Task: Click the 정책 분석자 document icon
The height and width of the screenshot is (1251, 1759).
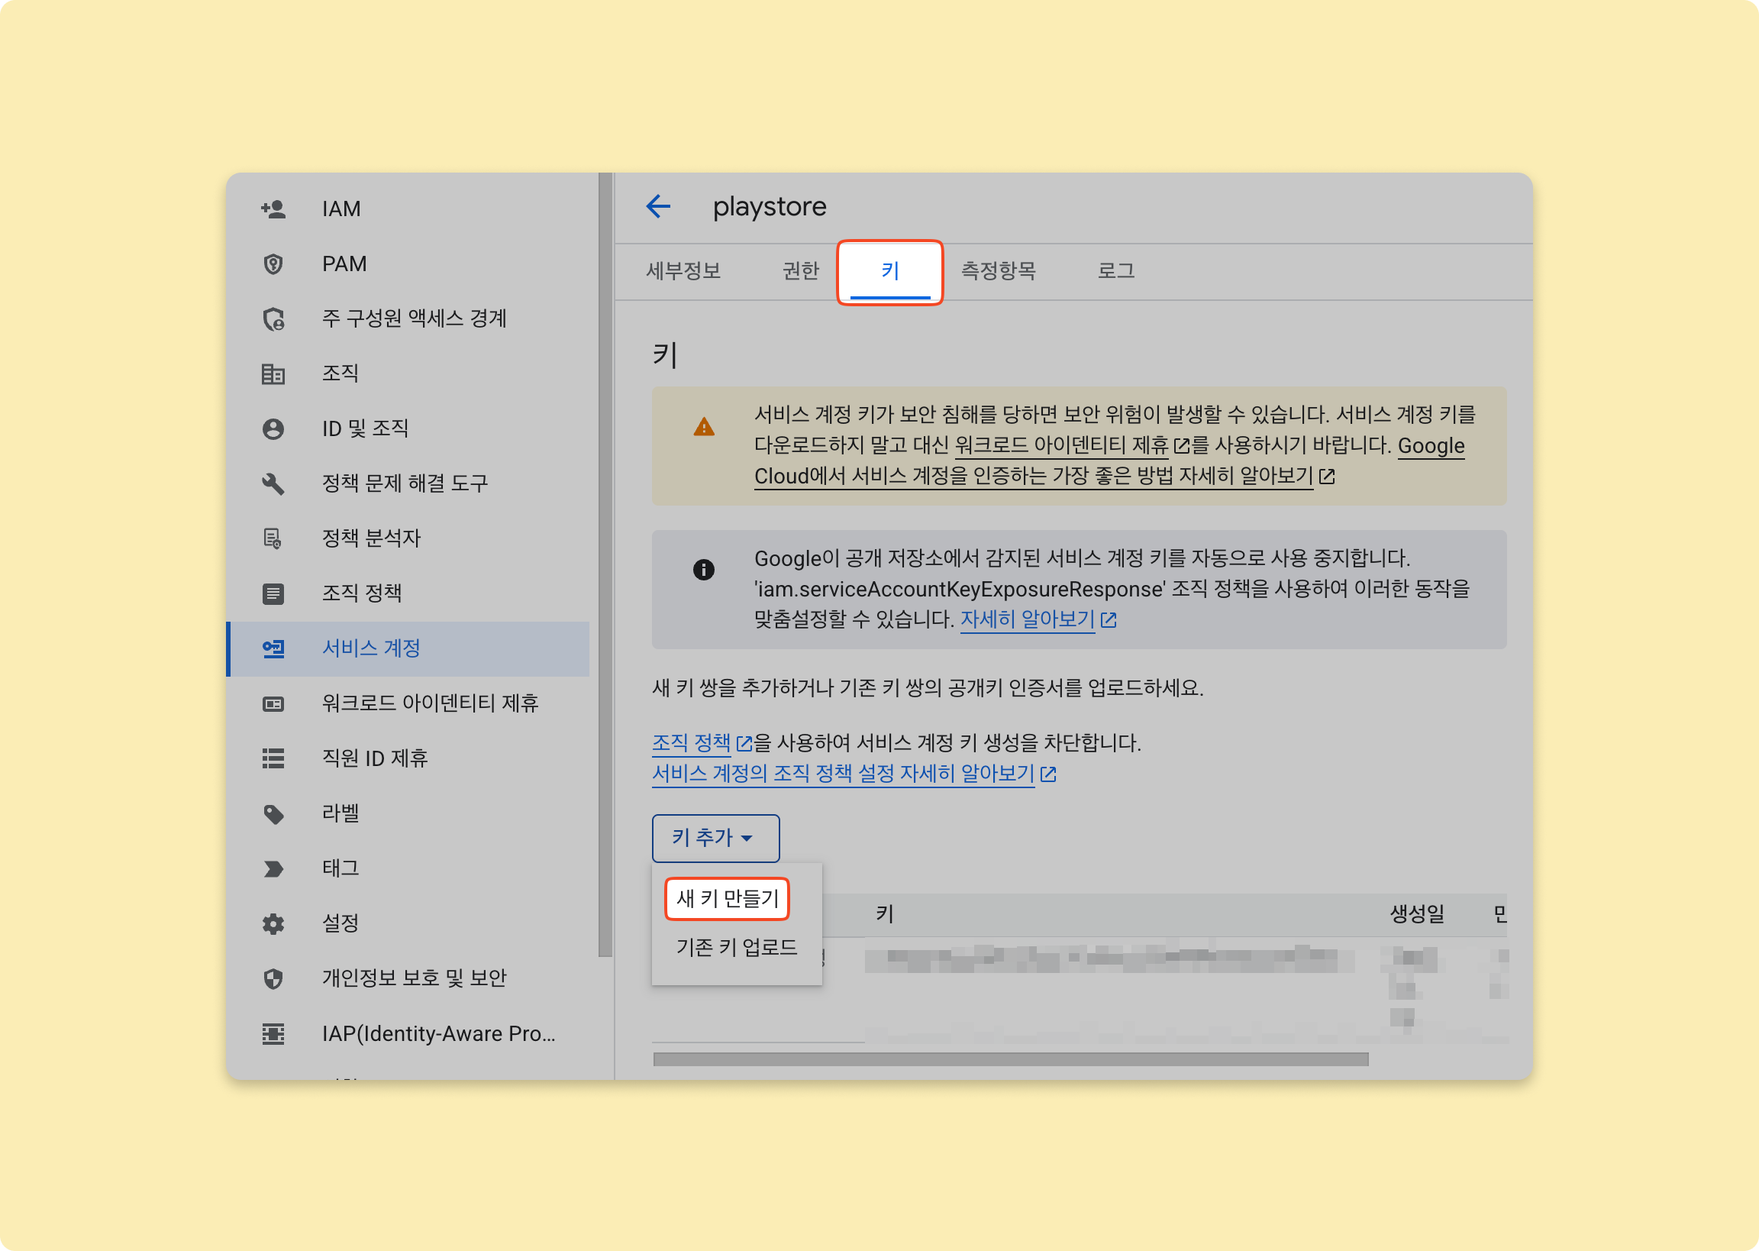Action: coord(273,538)
